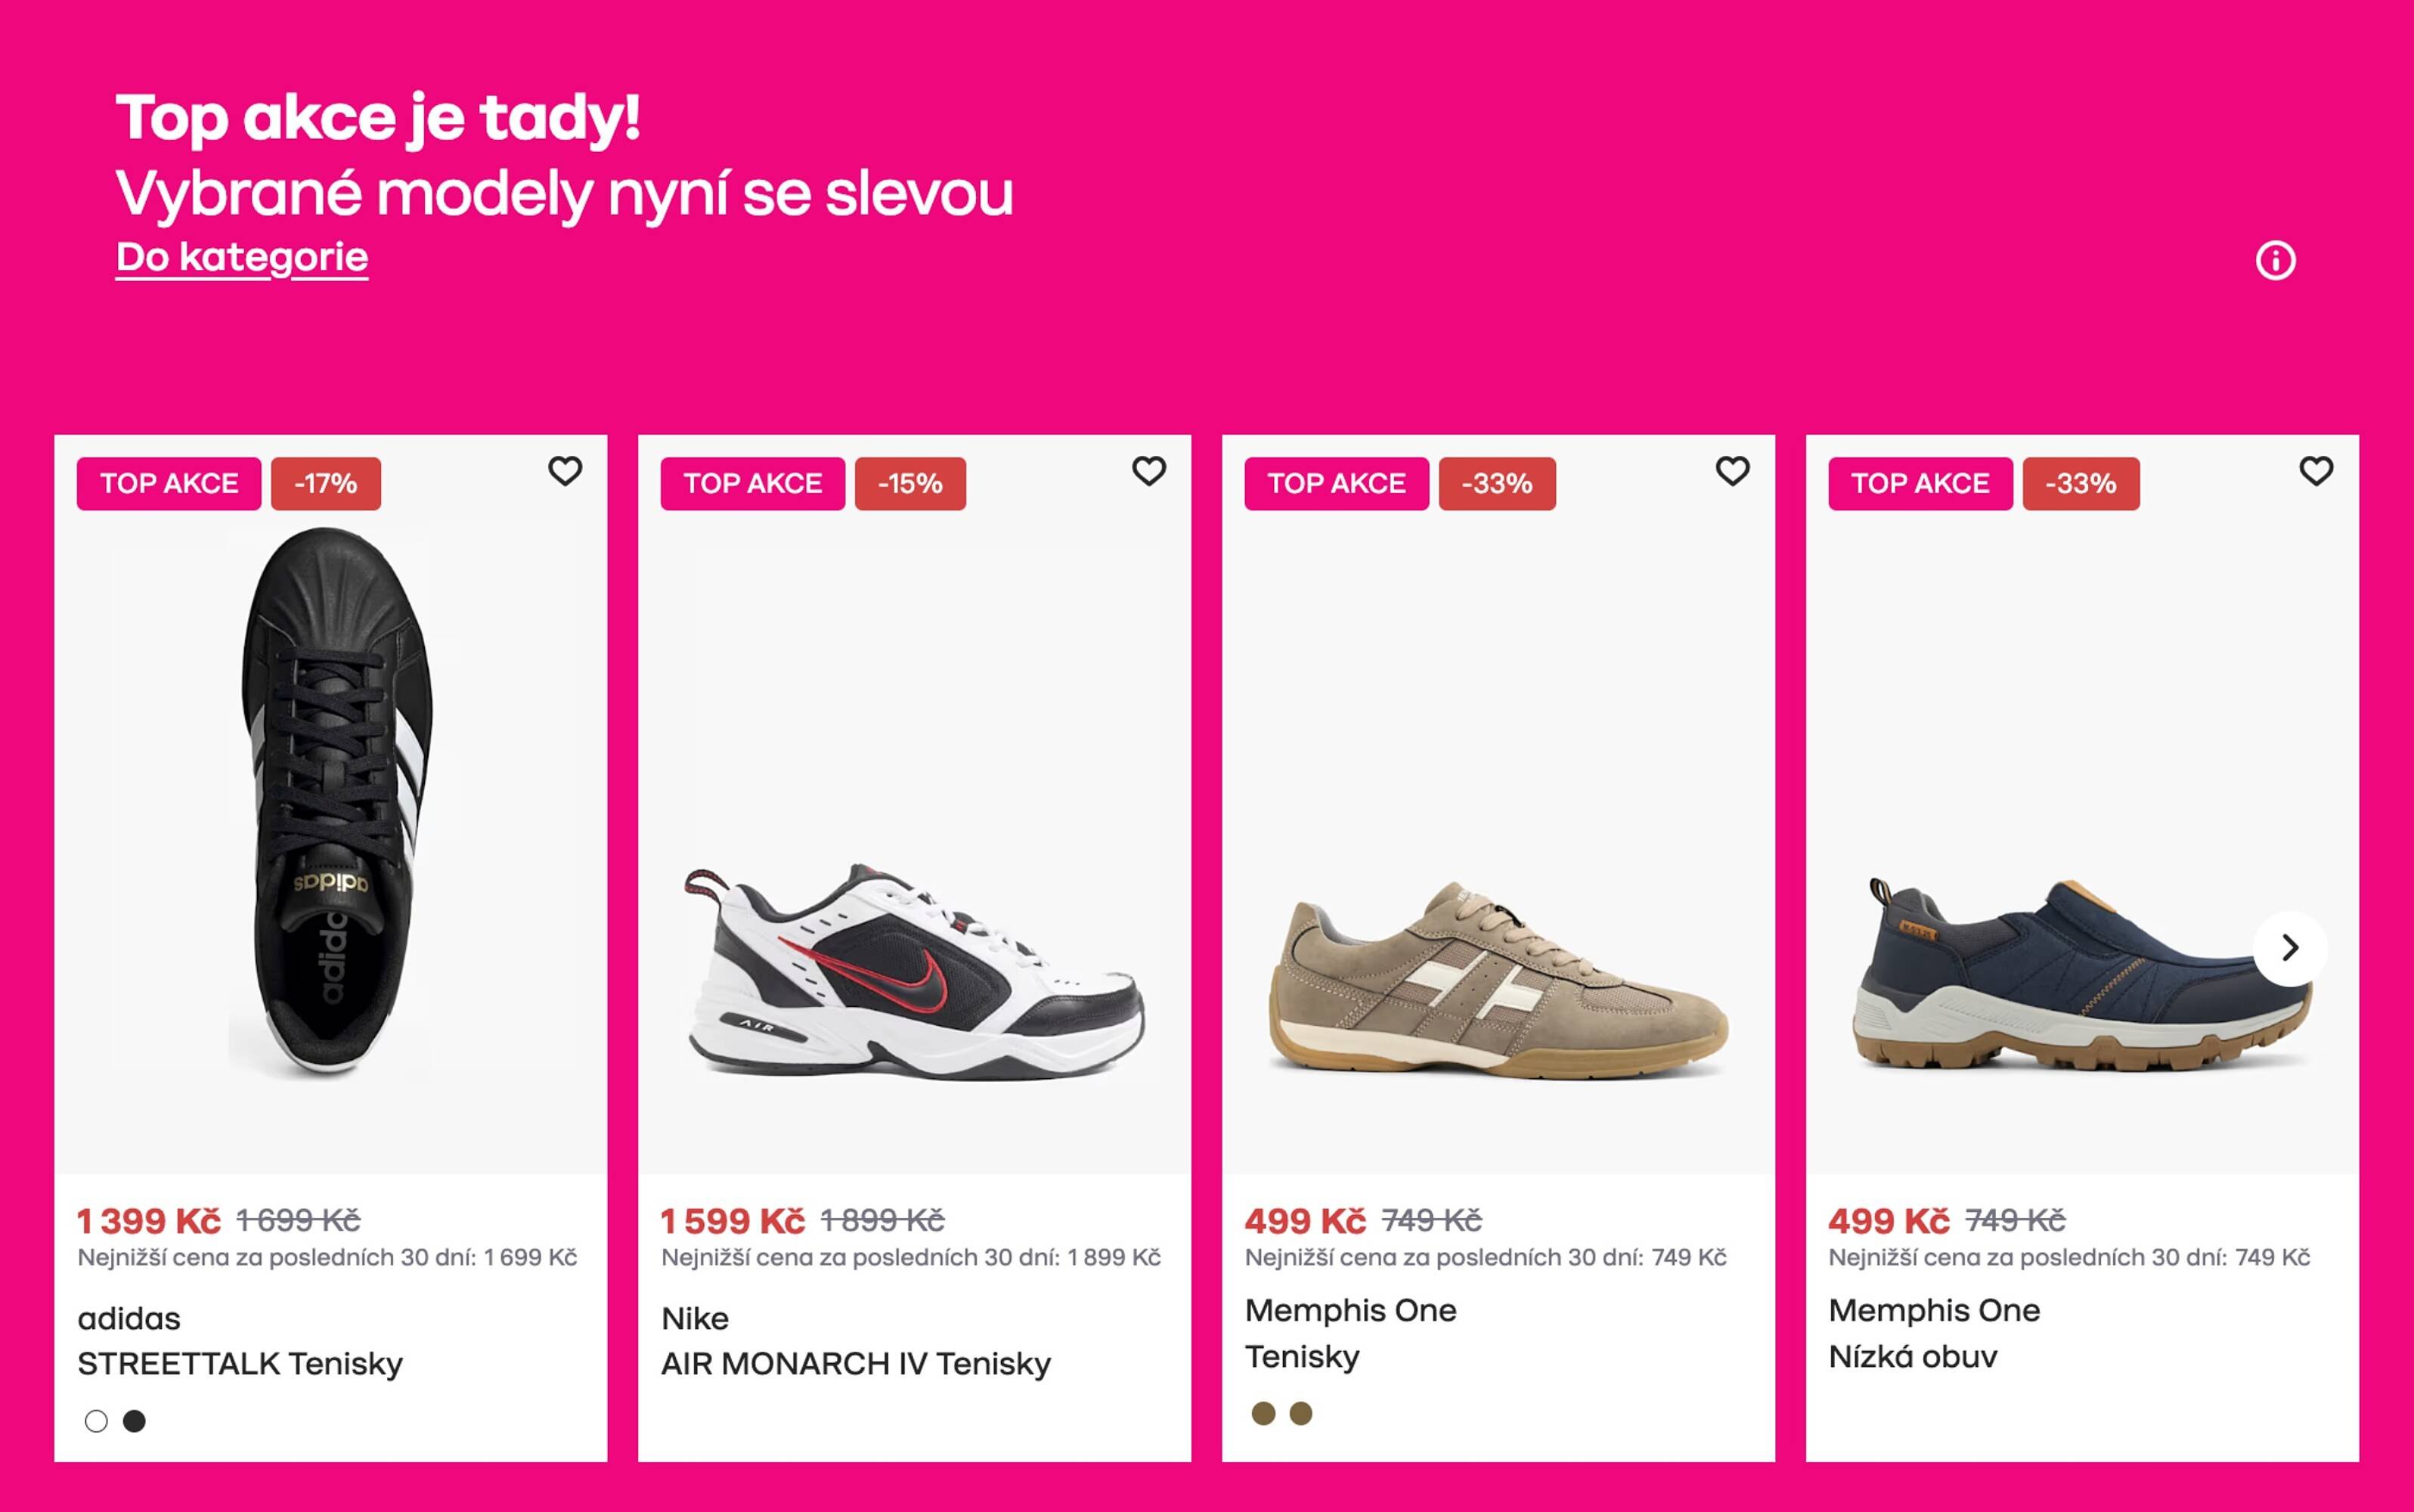Click the "STREETTALK Tenisky" product title
The image size is (2414, 1512).
coord(240,1364)
